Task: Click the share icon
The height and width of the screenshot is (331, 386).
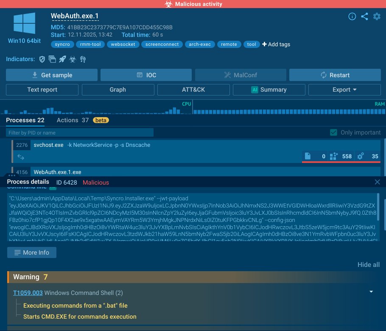Action: (365, 17)
